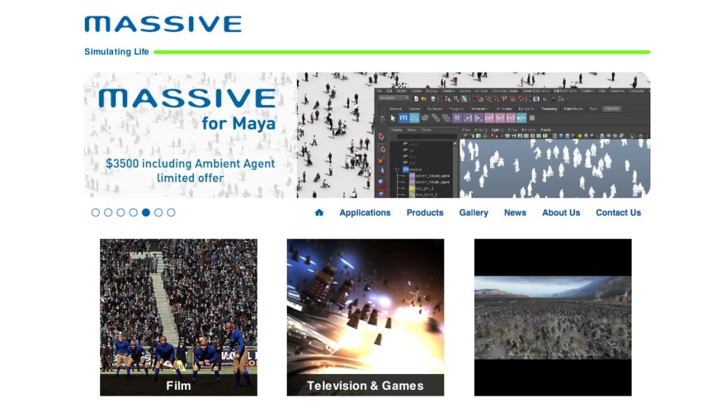Select the third slideshow dot
Viewport: 726px width, 408px height.
[x=121, y=212]
